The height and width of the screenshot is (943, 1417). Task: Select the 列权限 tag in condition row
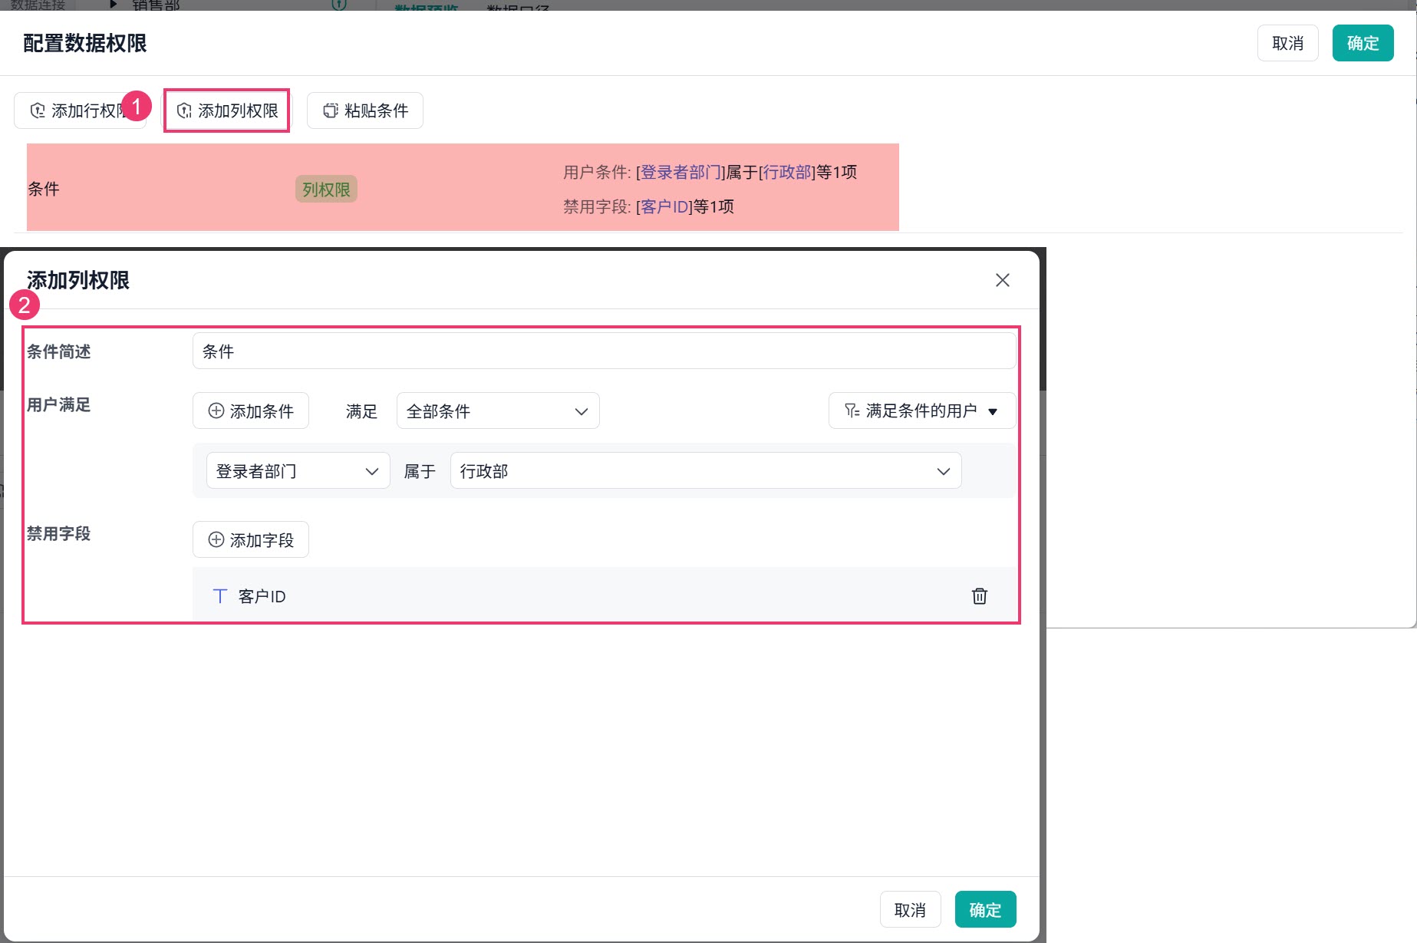point(326,189)
